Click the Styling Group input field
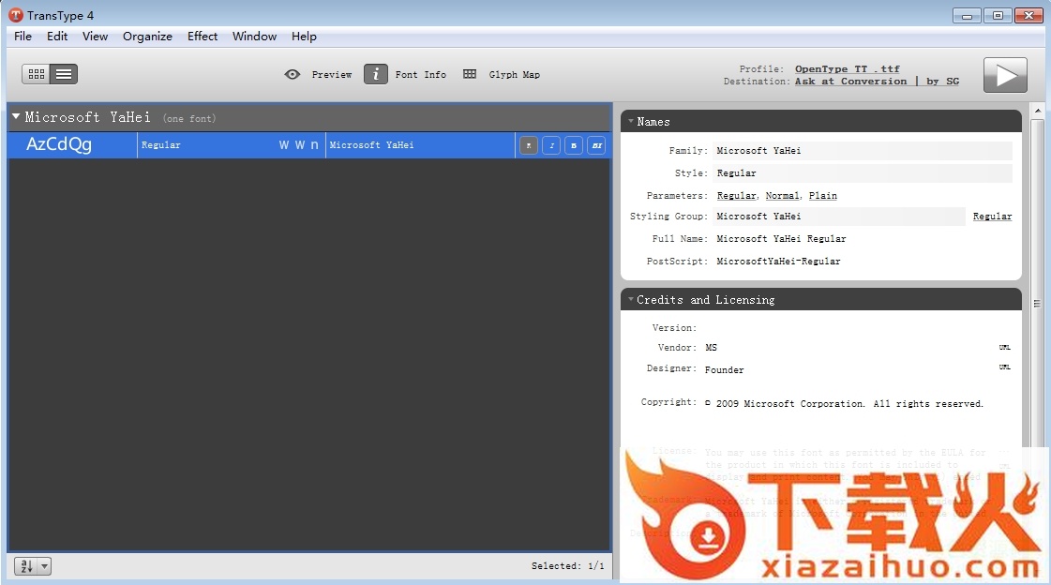This screenshot has height=585, width=1051. [838, 217]
